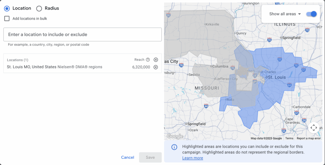The image size is (325, 165).
Task: Check Add locations in bulk checkbox
Action: pos(7,18)
